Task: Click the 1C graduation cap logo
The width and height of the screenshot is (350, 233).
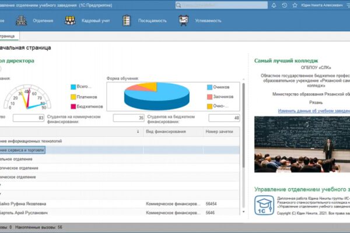Action: tap(264, 205)
